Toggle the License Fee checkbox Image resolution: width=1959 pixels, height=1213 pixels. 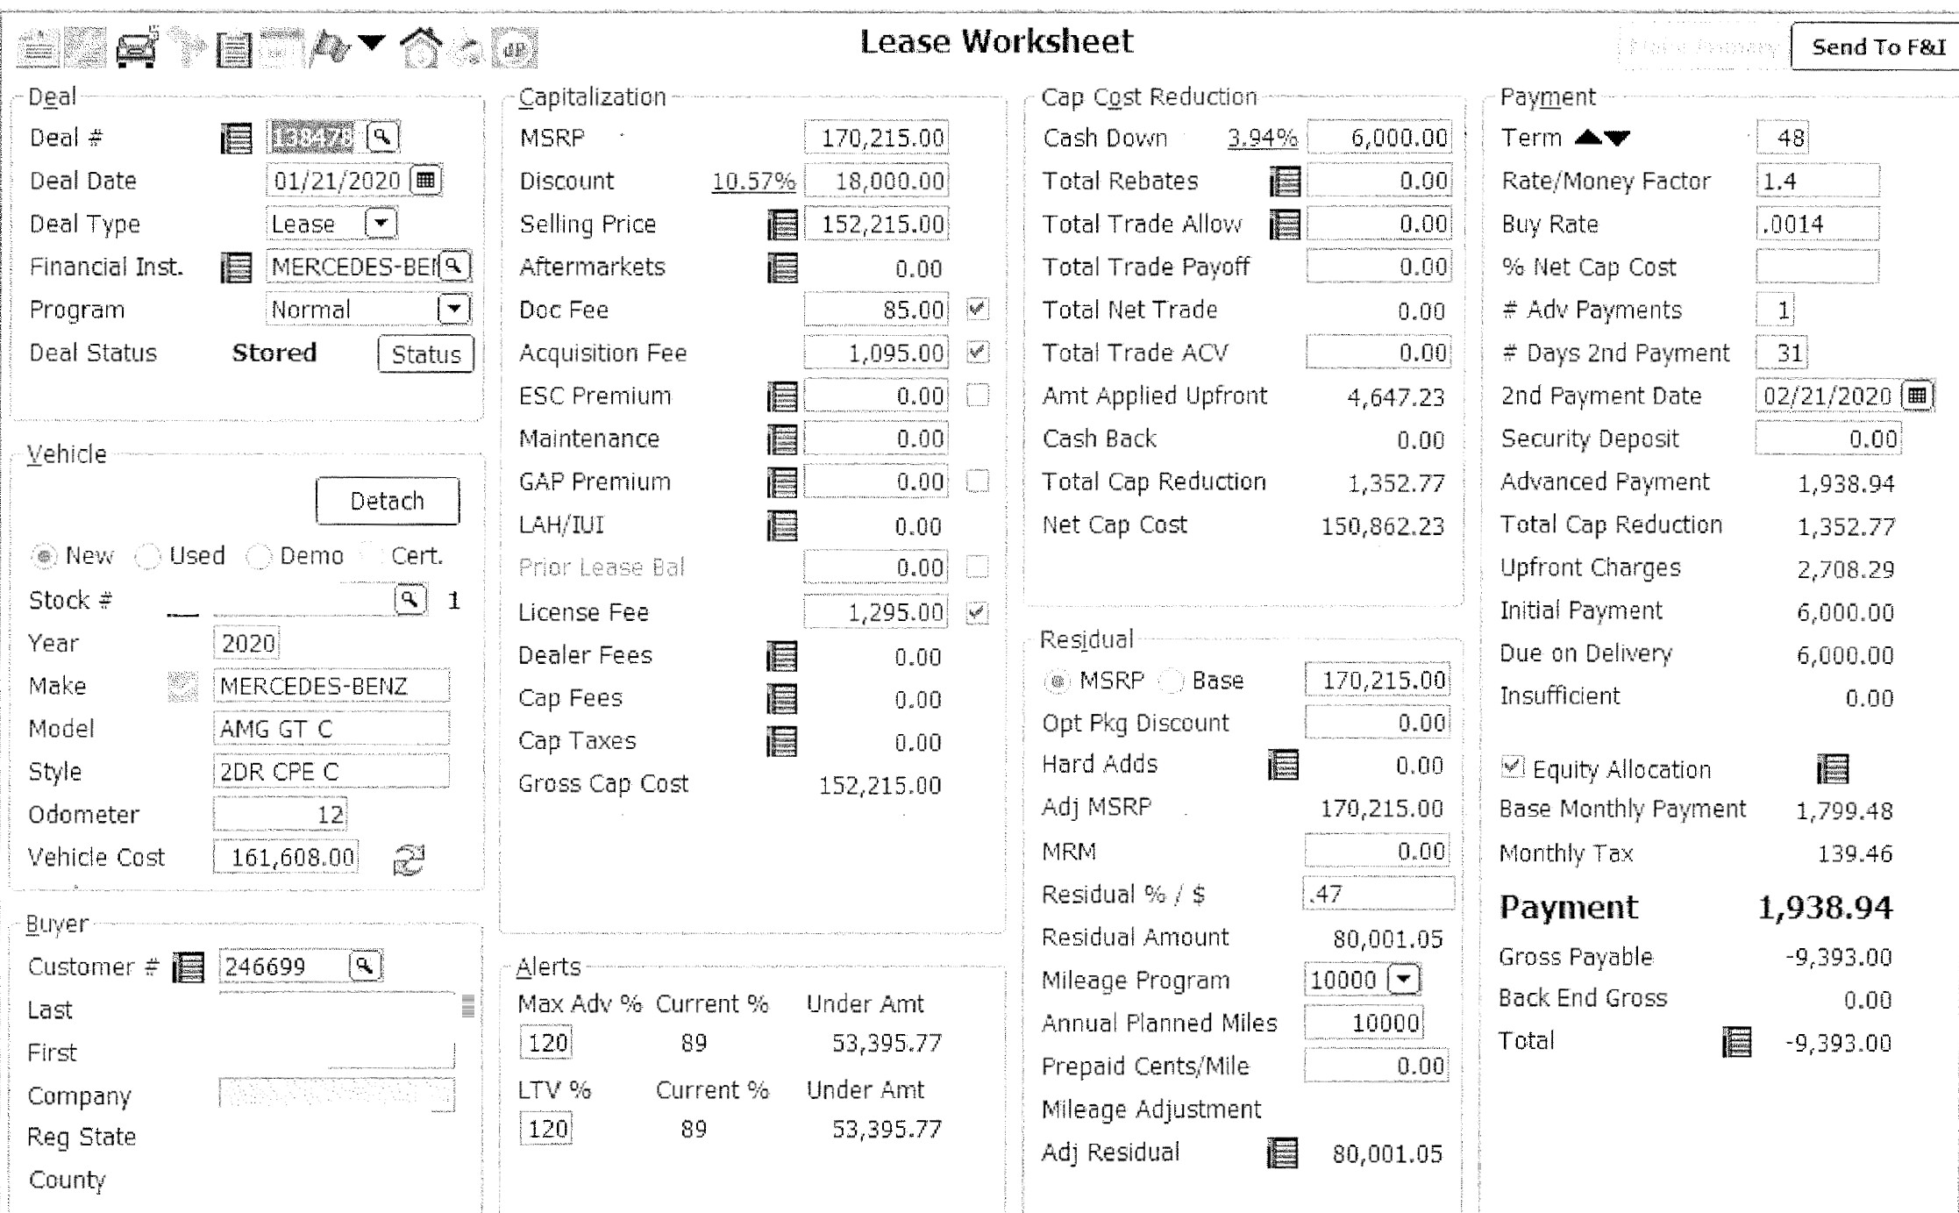pyautogui.click(x=977, y=611)
